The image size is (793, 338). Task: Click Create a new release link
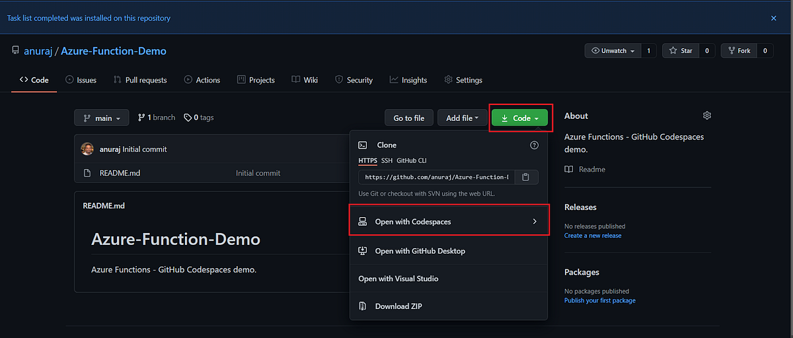(x=593, y=236)
